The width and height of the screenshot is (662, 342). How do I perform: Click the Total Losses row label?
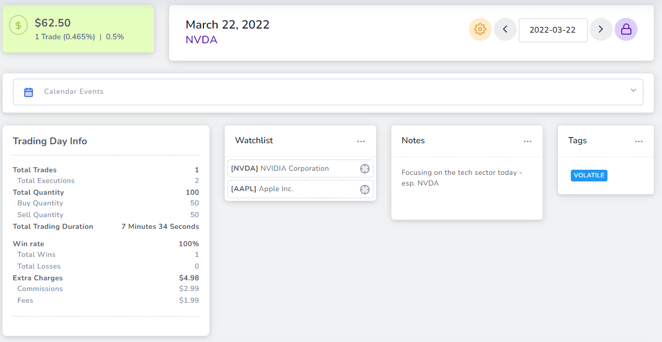point(39,267)
